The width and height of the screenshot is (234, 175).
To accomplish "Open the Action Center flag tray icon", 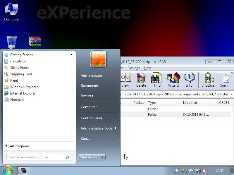I will (191, 171).
